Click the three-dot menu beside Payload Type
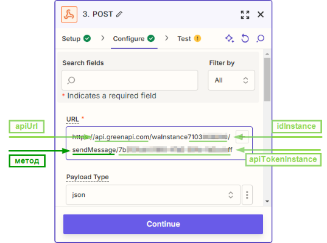Screen dimensions: 327x243 point(247,195)
